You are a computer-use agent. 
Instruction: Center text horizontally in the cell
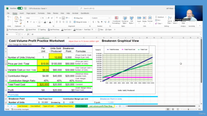[60, 22]
